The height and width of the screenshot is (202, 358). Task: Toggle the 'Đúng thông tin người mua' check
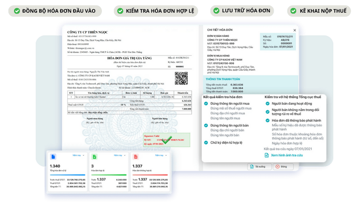tap(206, 103)
